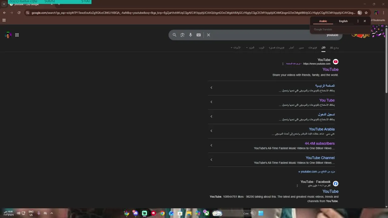388x218 pixels.
Task: Open the المزيد (More) filter dropdown
Action: pos(250,48)
